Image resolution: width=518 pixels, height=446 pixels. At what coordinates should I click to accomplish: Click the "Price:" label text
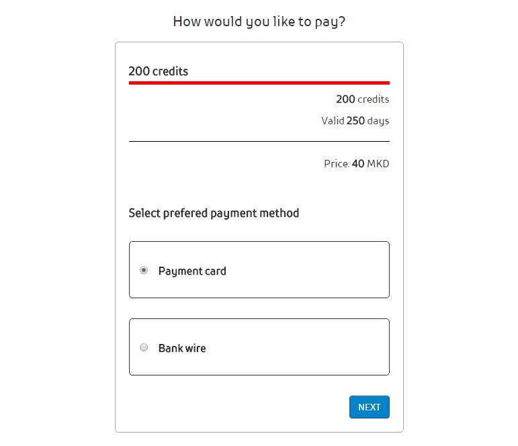tap(337, 163)
